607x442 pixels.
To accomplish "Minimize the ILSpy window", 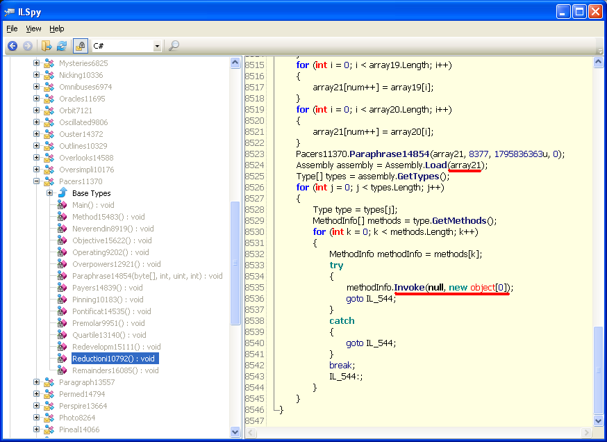I will tap(563, 12).
